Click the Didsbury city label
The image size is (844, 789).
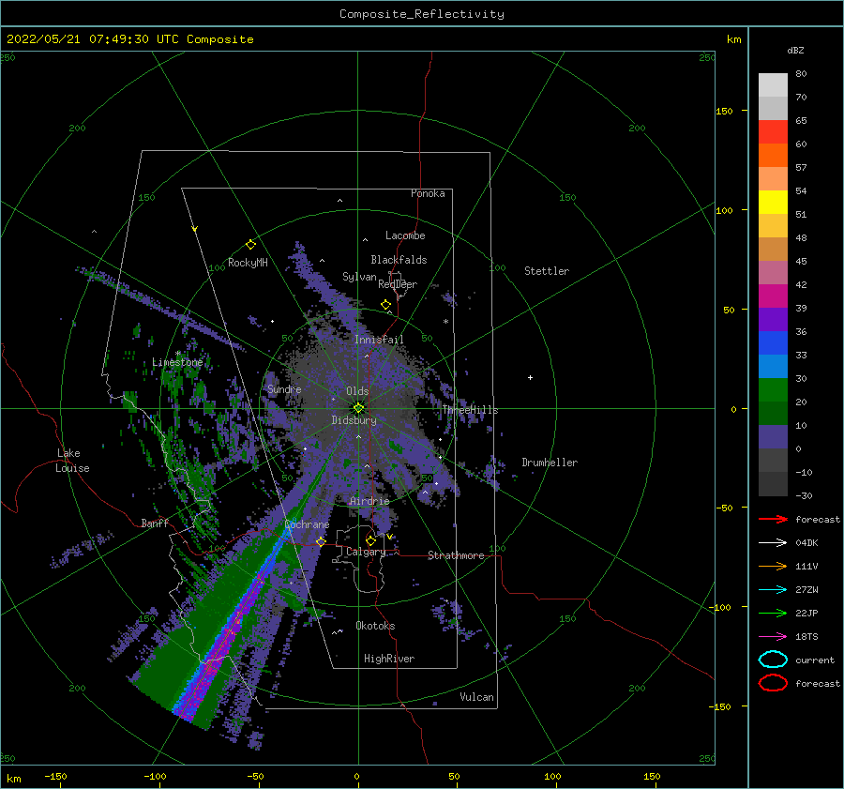354,420
